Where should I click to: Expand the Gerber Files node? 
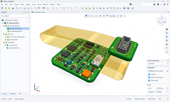(5, 45)
